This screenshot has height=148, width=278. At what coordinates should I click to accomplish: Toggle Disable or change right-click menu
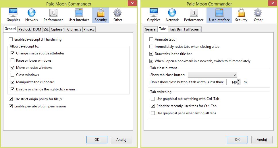point(12,89)
